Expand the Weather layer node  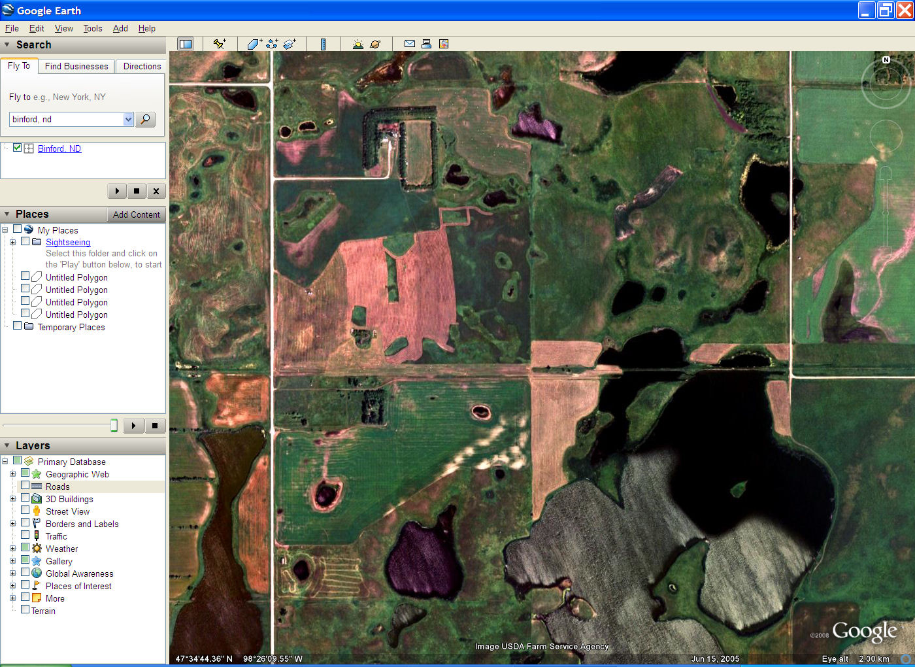pos(12,549)
